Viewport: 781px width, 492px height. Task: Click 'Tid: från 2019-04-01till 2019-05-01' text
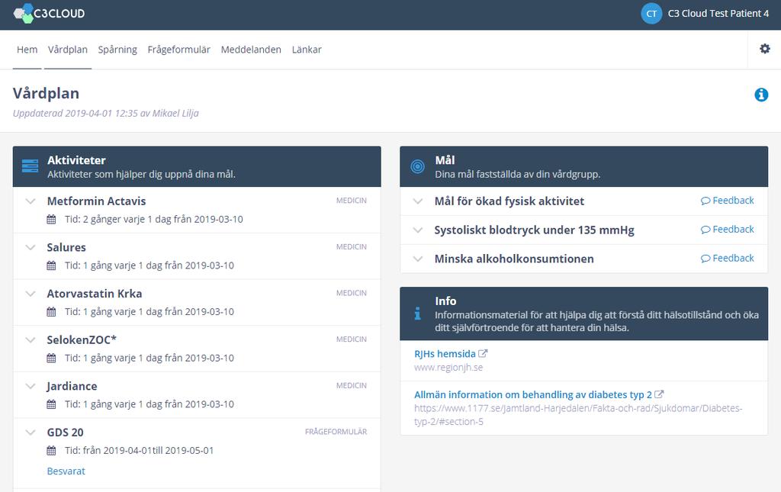click(139, 451)
